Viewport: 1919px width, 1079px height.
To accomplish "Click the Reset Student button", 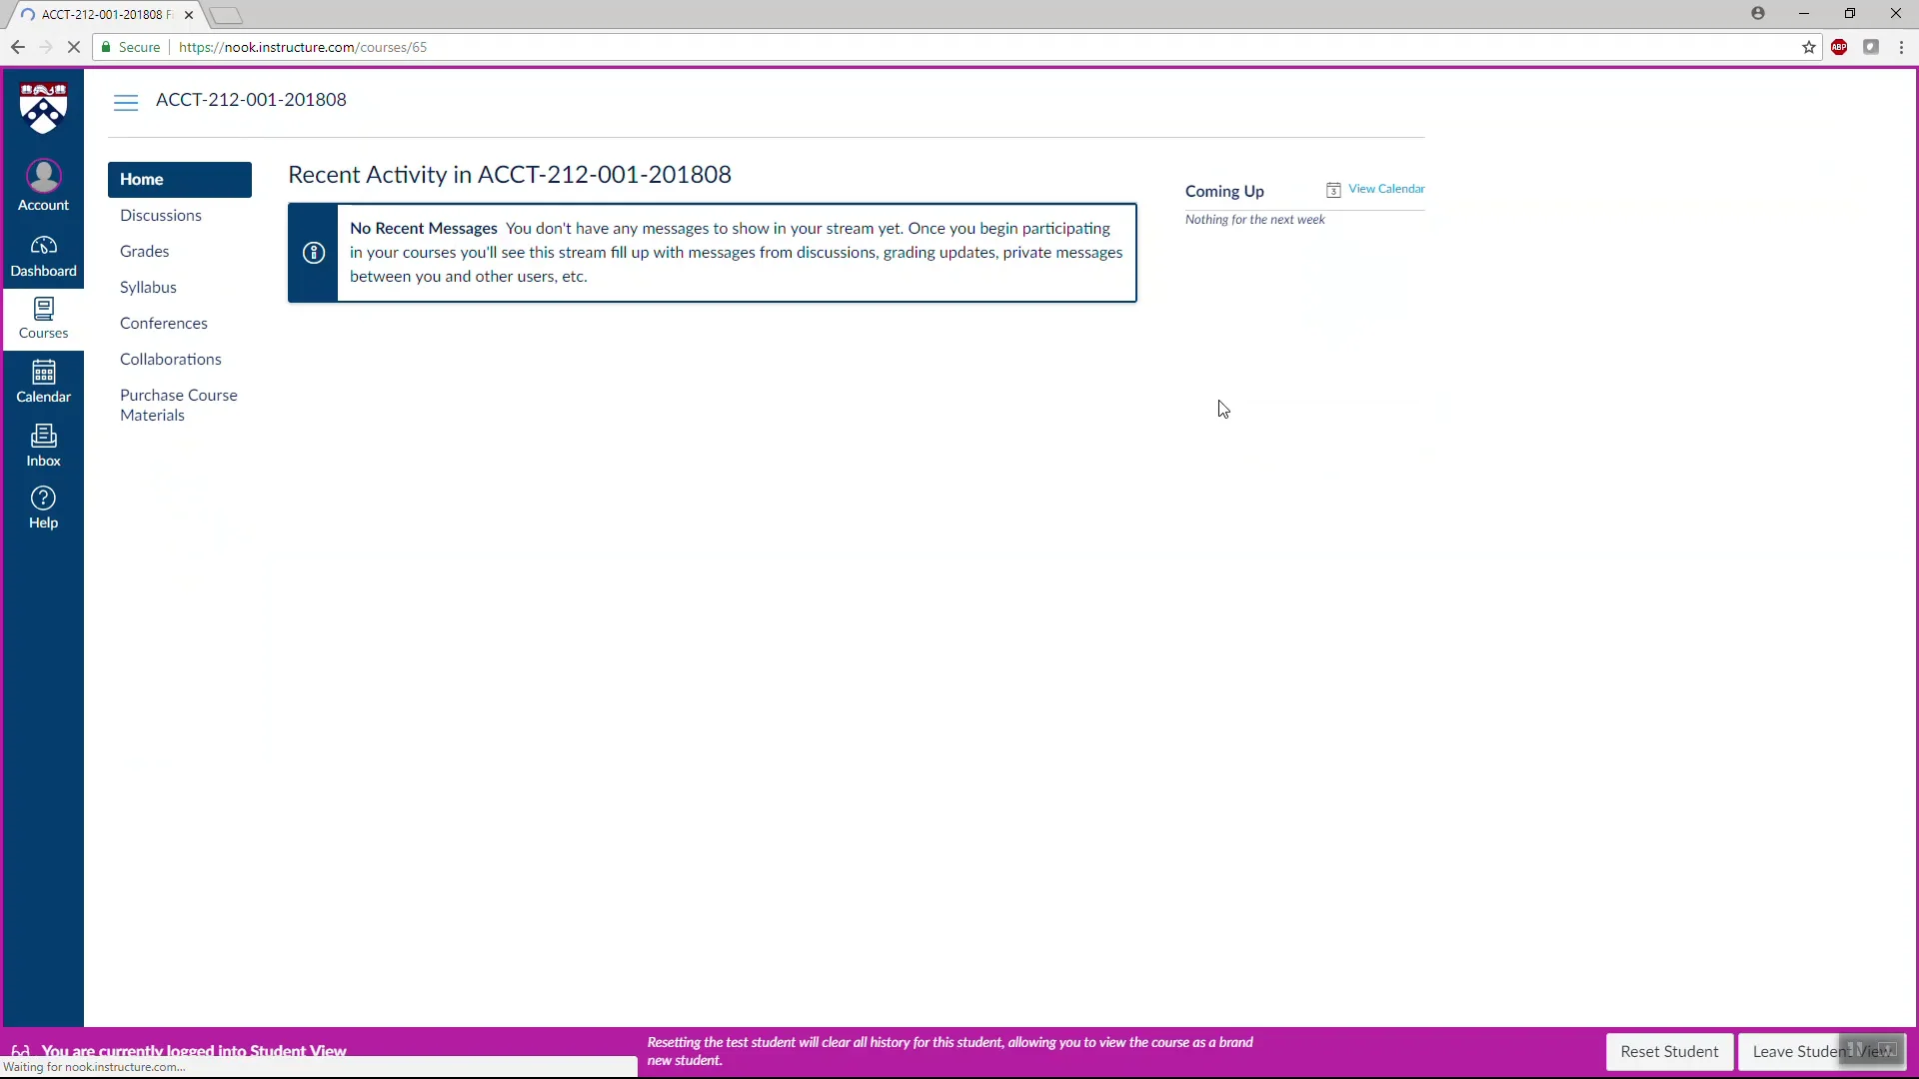I will click(1670, 1050).
